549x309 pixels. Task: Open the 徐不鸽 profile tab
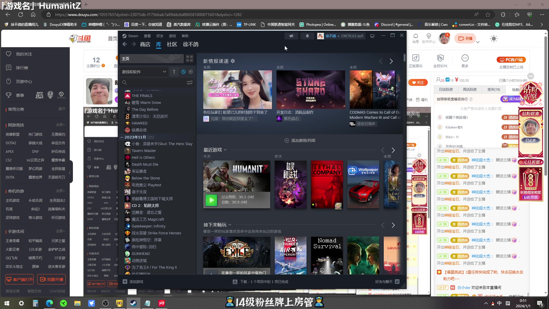click(x=191, y=44)
